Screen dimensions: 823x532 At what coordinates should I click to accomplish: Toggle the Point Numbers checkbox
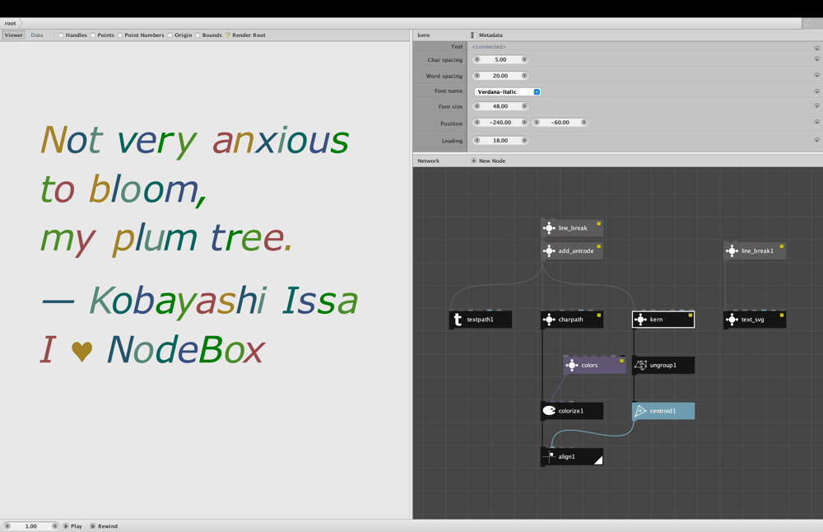[120, 35]
